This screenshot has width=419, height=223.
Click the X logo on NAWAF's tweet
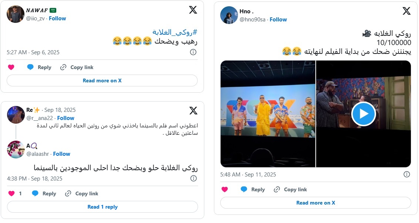coord(193,10)
